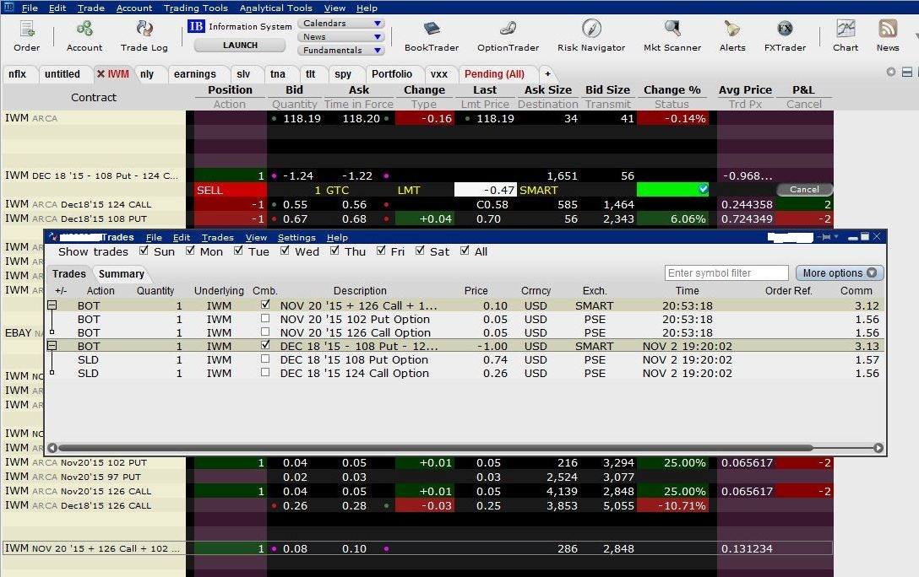Toggle the Tue show trades checkbox
Image resolution: width=919 pixels, height=577 pixels.
pos(238,251)
